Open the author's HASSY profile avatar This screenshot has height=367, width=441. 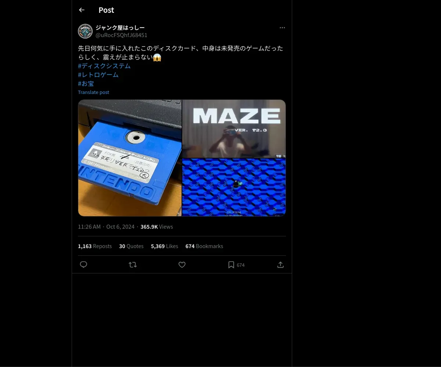tap(85, 31)
